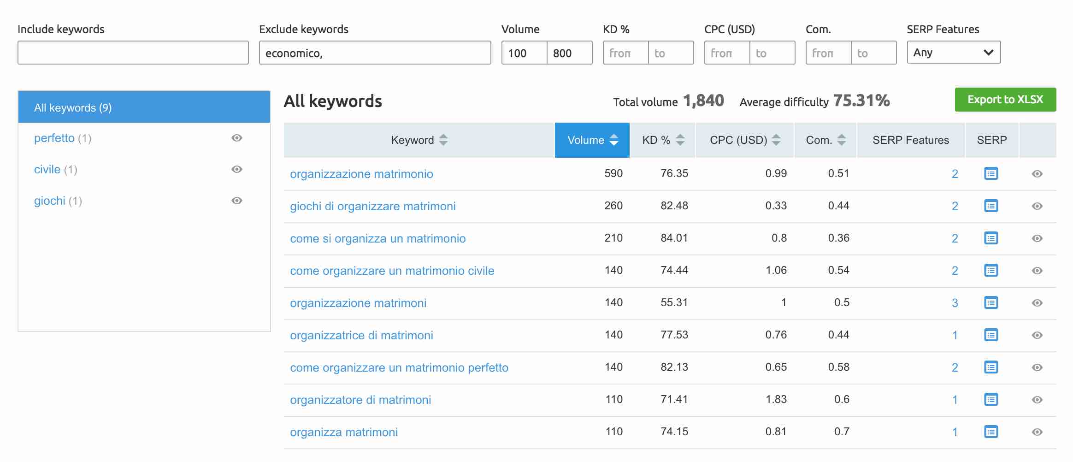Open SERP view for organizzazione matrimonio
Viewport: 1073px width, 462px height.
(x=991, y=174)
